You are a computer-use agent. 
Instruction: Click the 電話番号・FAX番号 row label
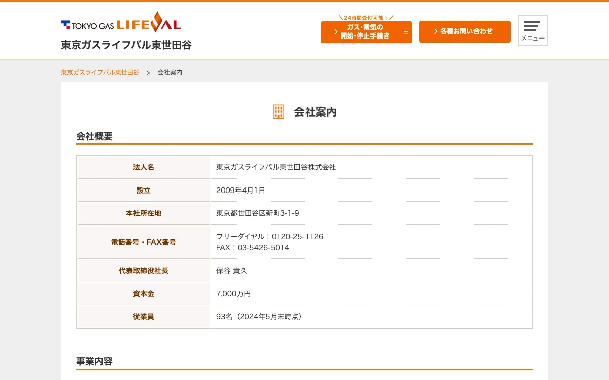(144, 242)
